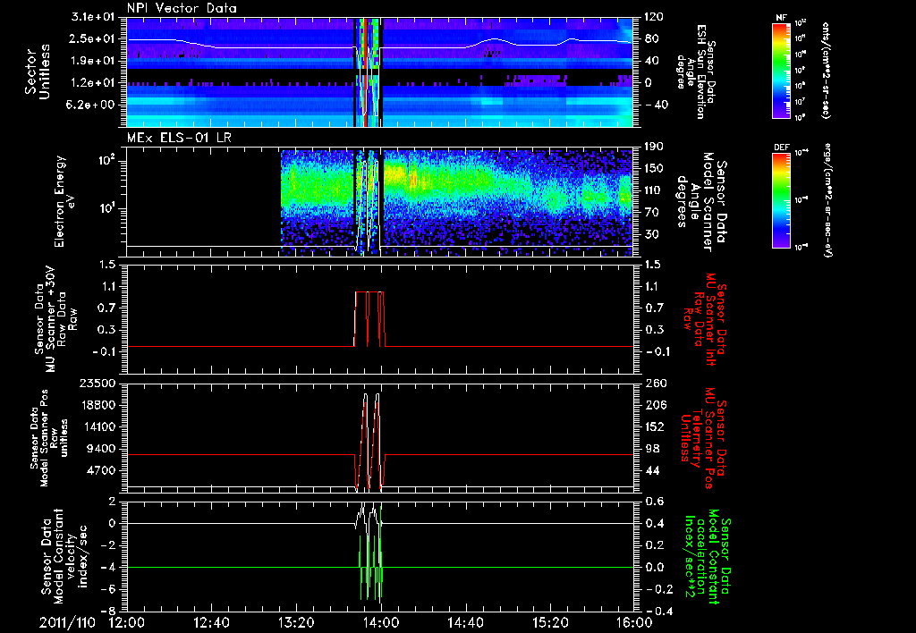Click the "2.5e+01" sector tick value
The image size is (916, 633).
coord(93,38)
